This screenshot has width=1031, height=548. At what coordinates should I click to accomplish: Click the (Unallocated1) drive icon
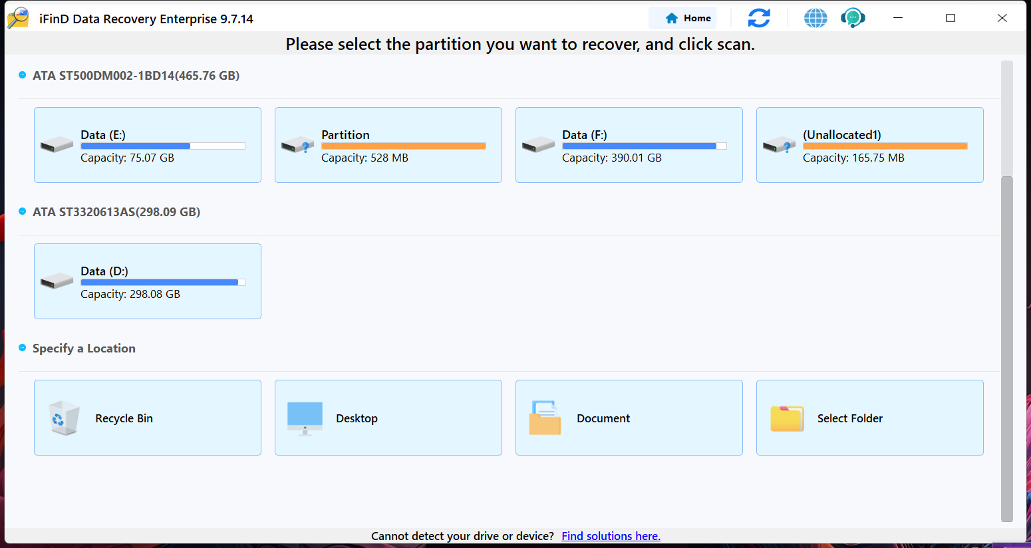[x=779, y=144]
